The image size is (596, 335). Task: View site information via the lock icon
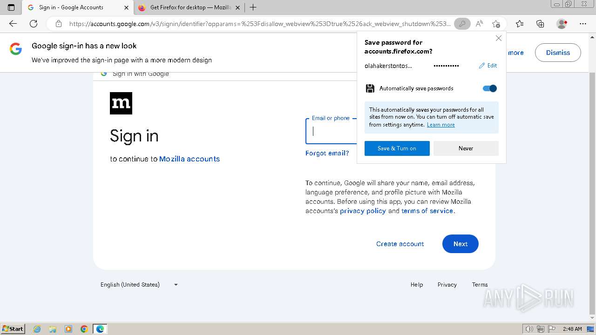[59, 24]
